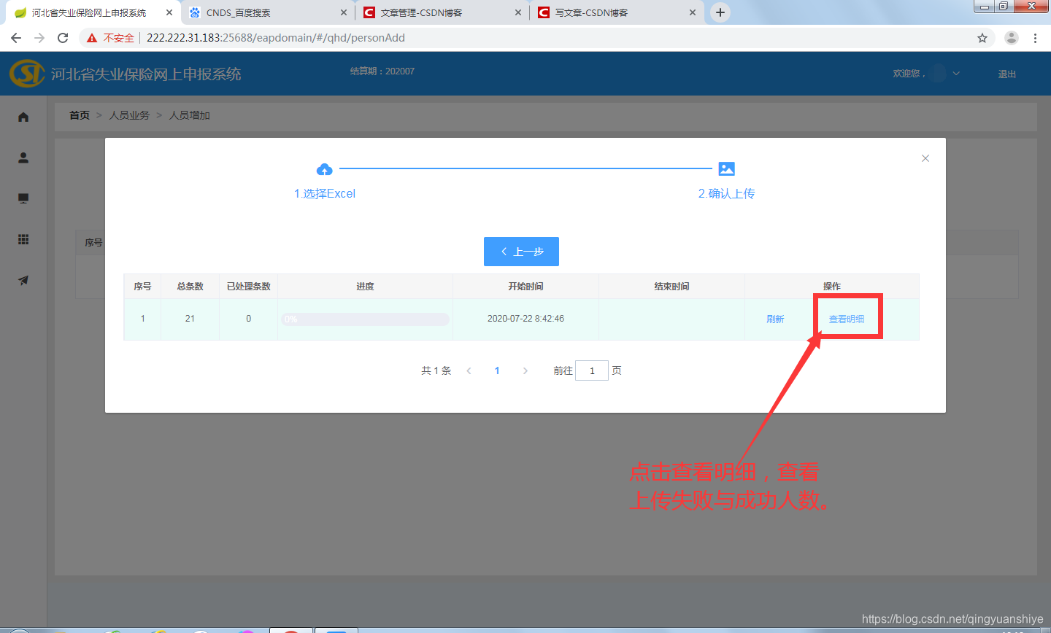The image size is (1051, 633).
Task: Close the 写文章-CSDN博客 tab
Action: click(693, 12)
